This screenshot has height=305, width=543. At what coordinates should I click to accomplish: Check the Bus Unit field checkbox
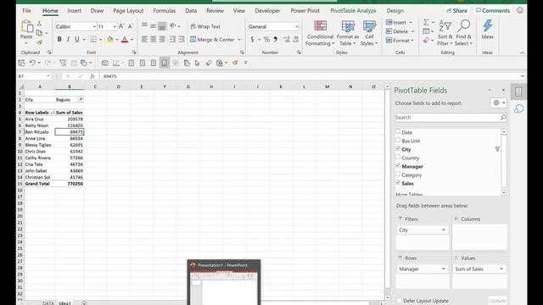coord(398,141)
